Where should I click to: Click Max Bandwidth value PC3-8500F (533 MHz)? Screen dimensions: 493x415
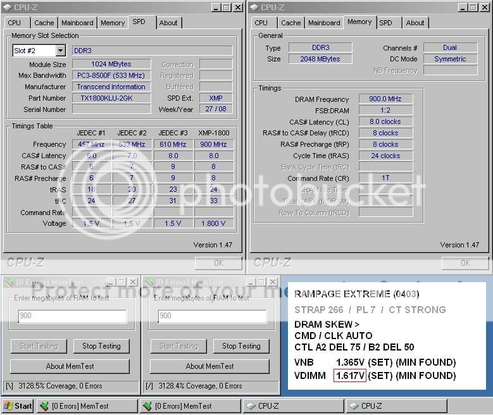coord(111,75)
